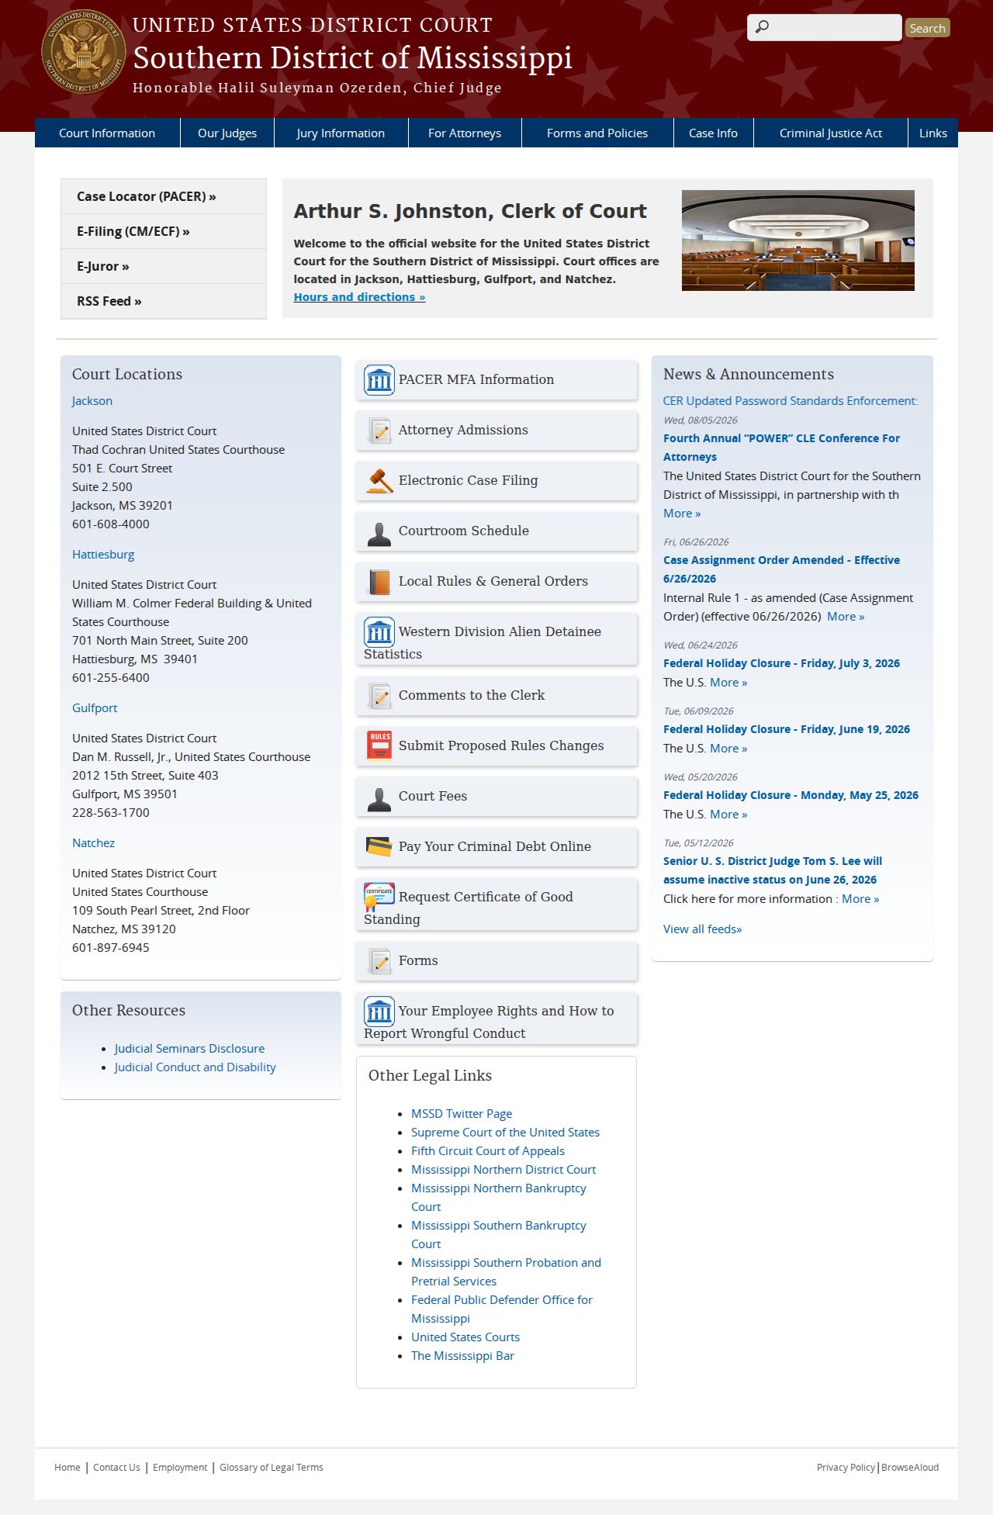Open the Links menu
Viewport: 993px width, 1515px height.
(x=933, y=133)
